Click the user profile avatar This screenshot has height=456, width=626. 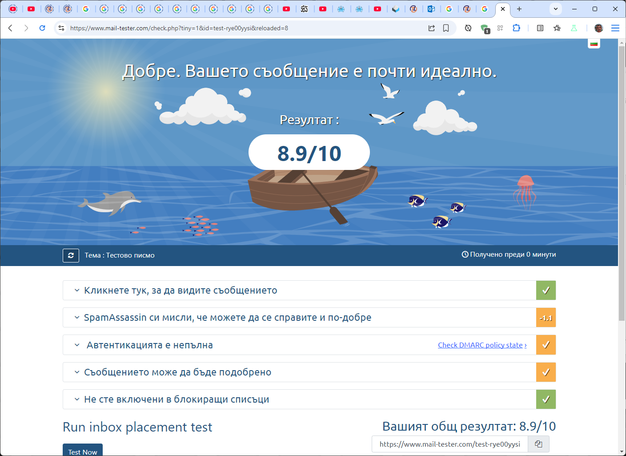click(x=598, y=28)
